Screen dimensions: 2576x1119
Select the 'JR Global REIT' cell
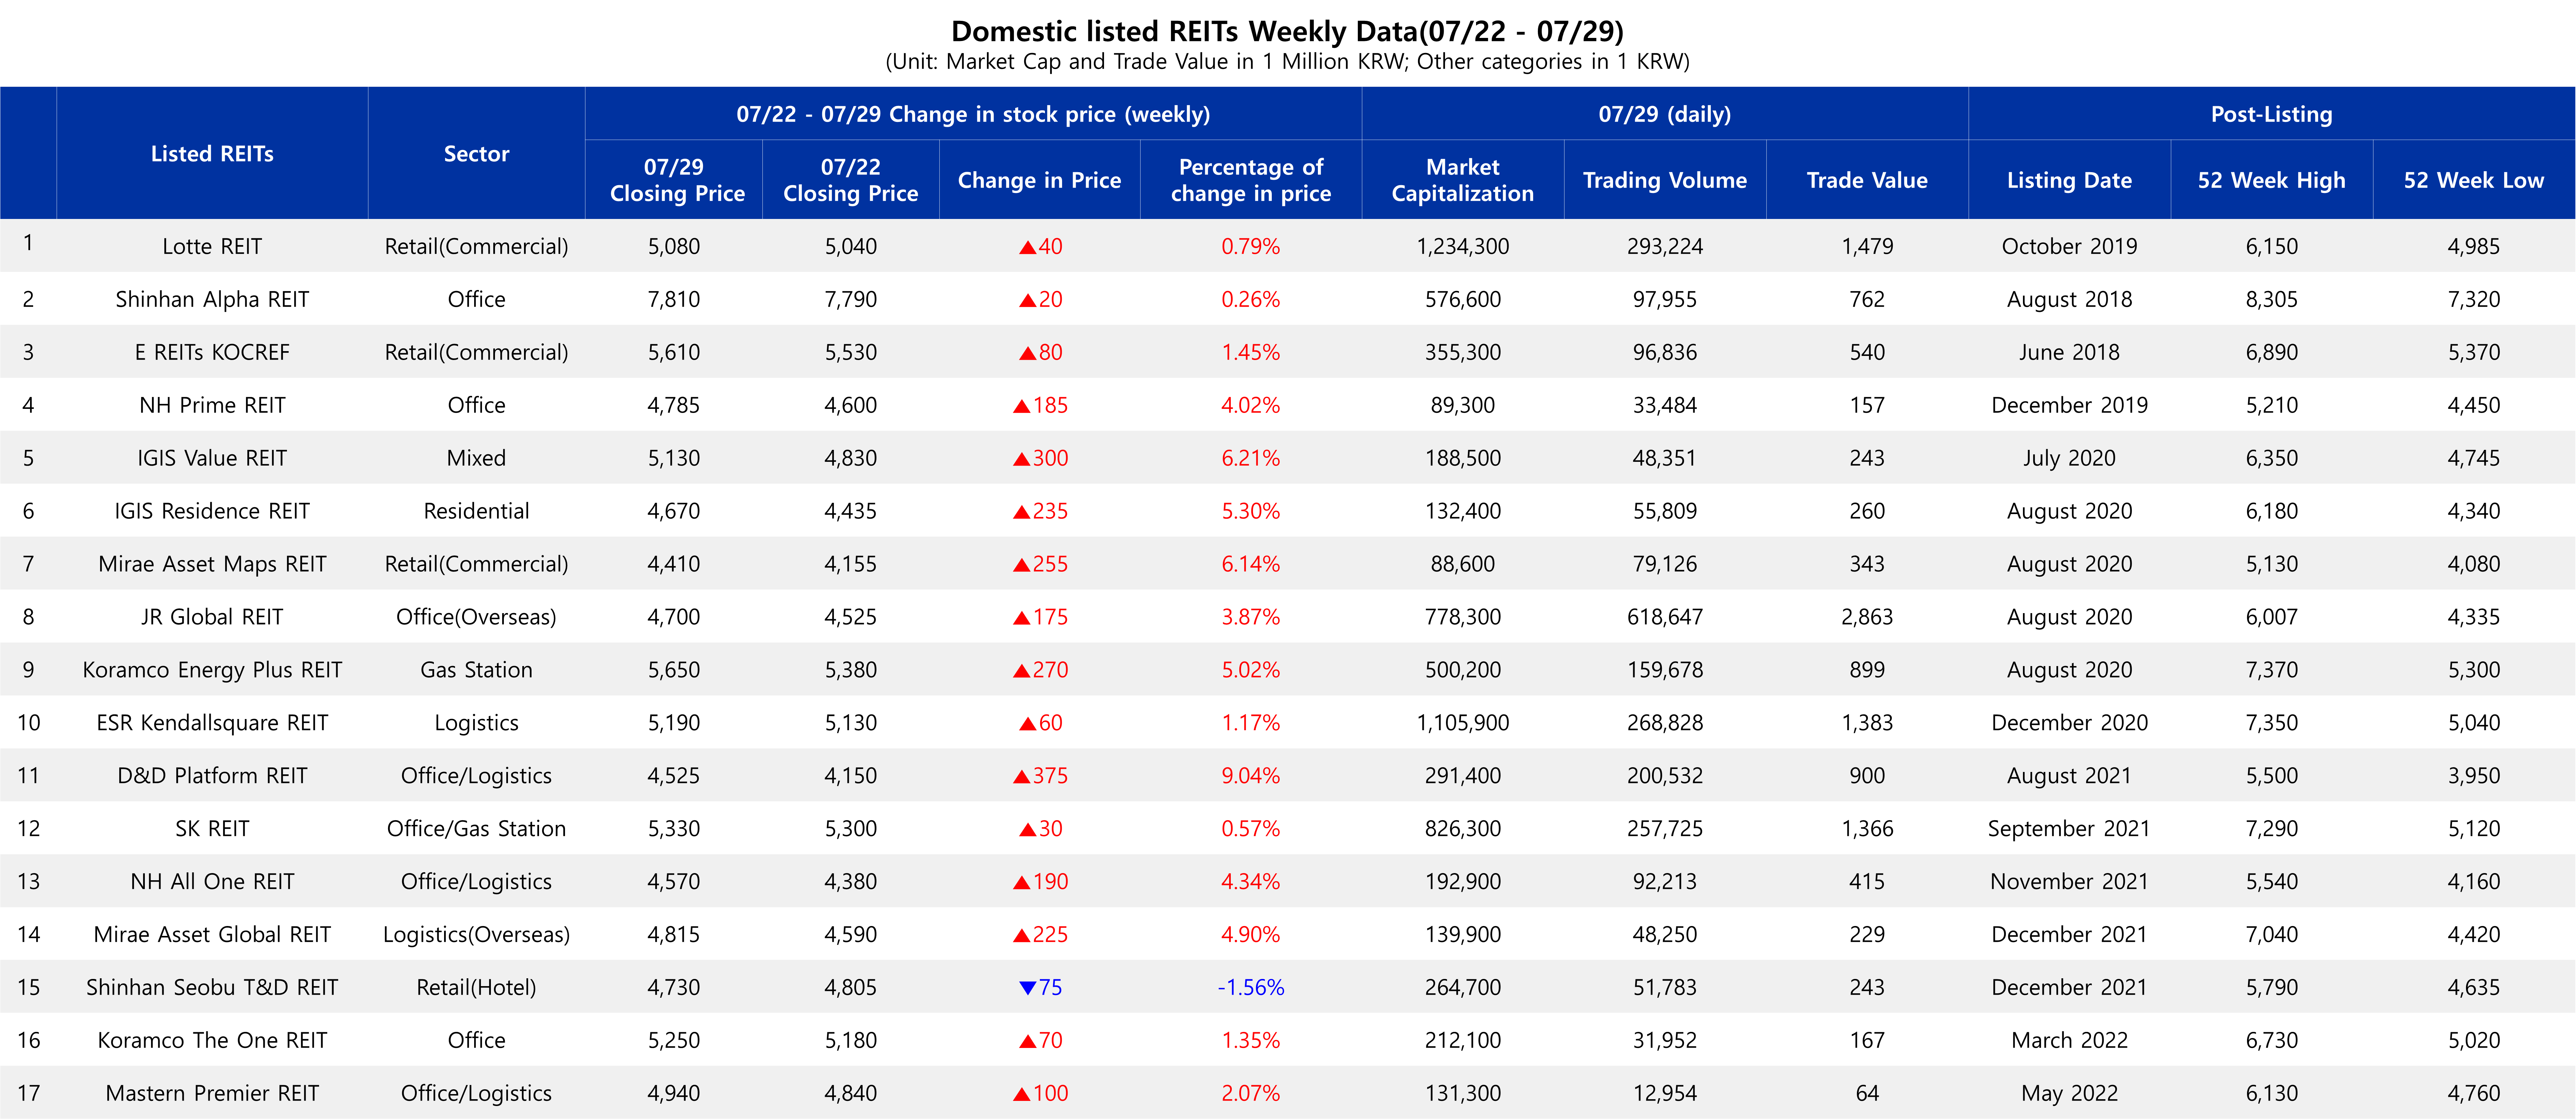tap(212, 617)
